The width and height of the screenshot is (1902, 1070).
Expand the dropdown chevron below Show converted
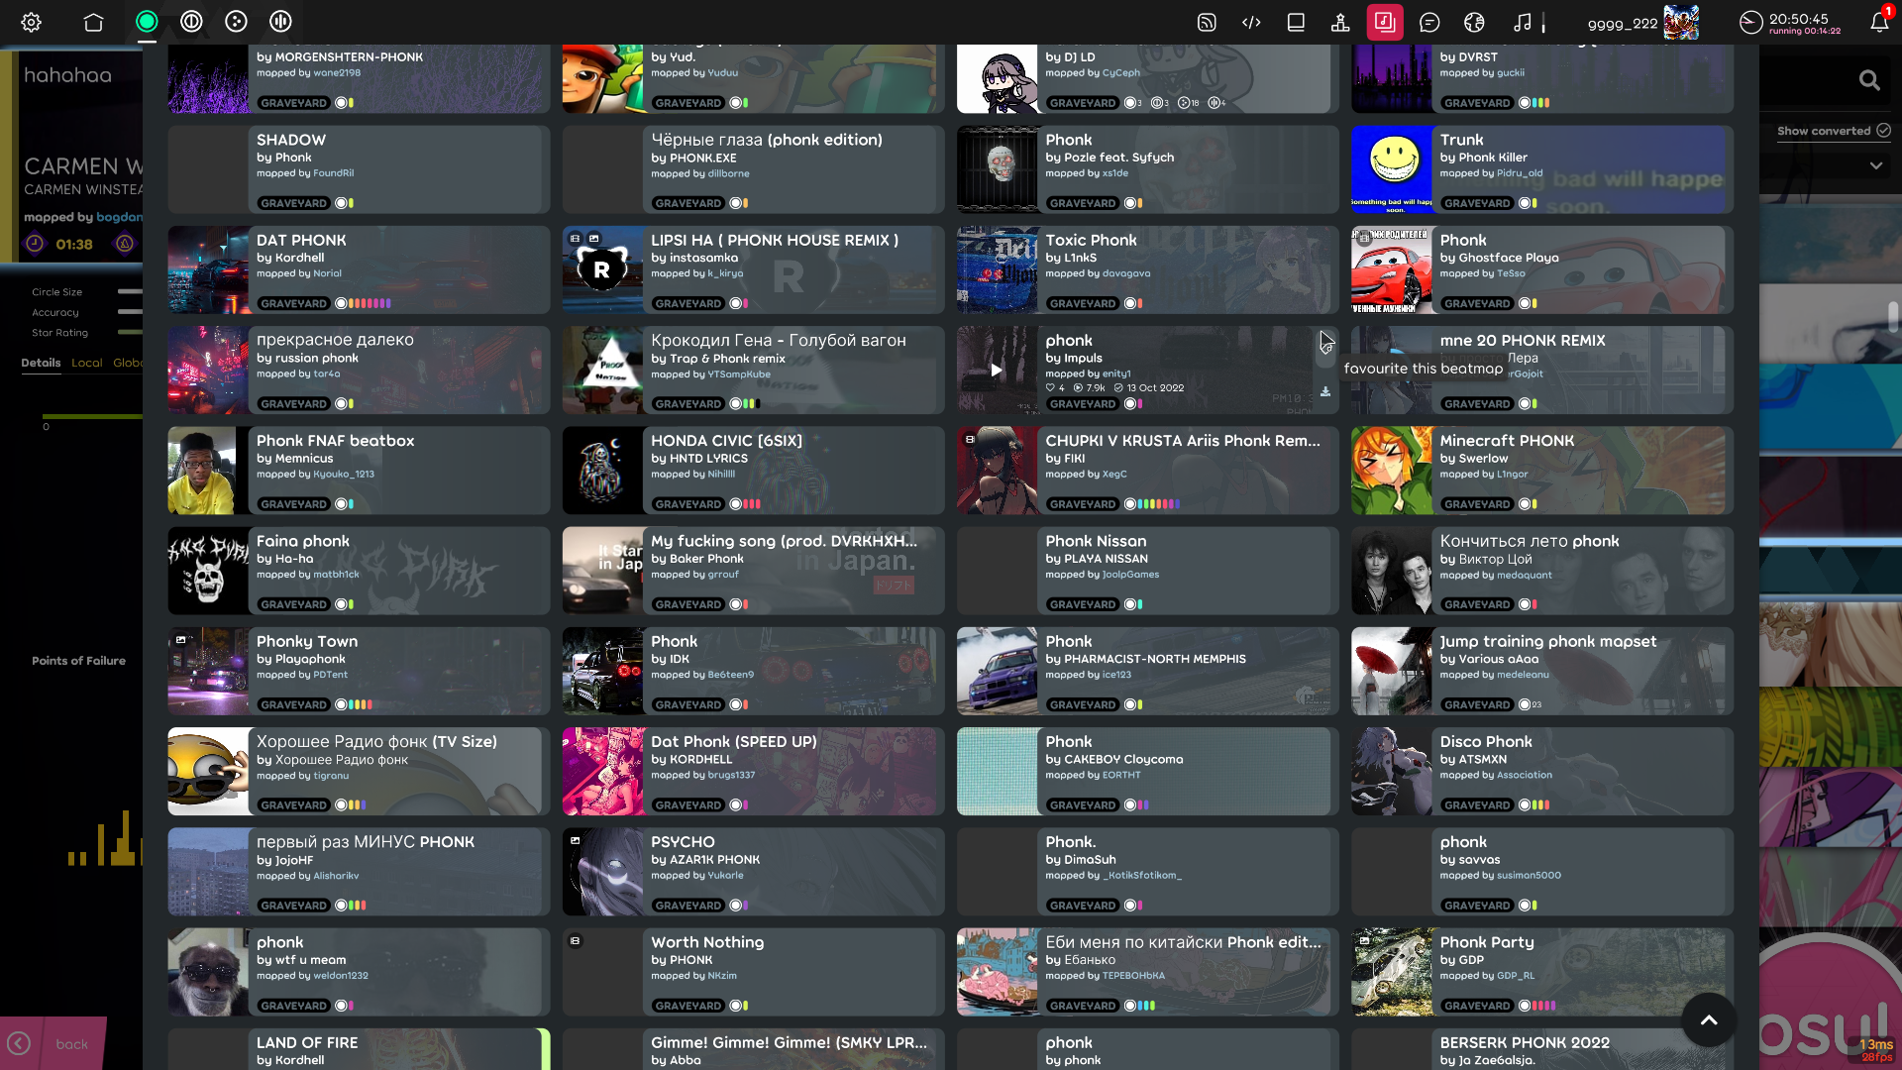(x=1876, y=165)
